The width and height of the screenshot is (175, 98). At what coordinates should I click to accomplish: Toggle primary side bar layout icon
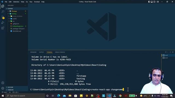(x=149, y=2)
